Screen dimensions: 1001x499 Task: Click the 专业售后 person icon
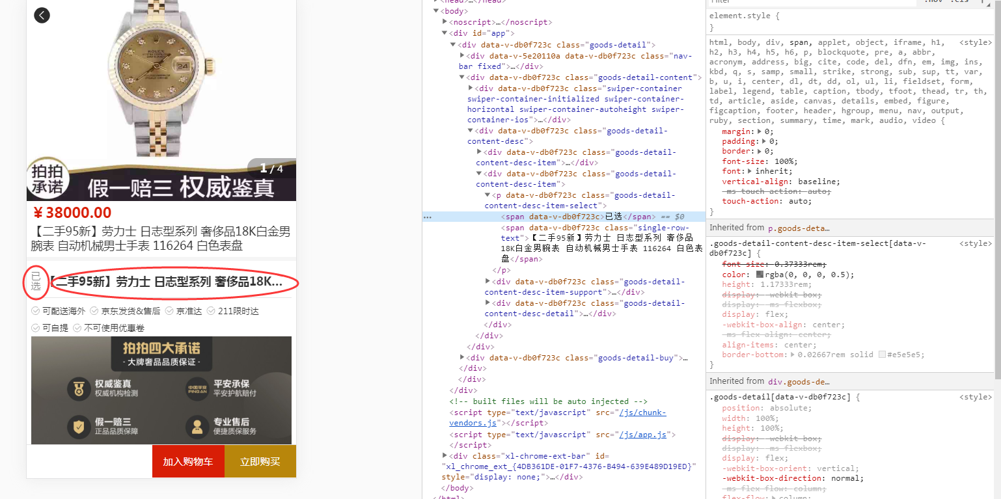click(x=197, y=427)
